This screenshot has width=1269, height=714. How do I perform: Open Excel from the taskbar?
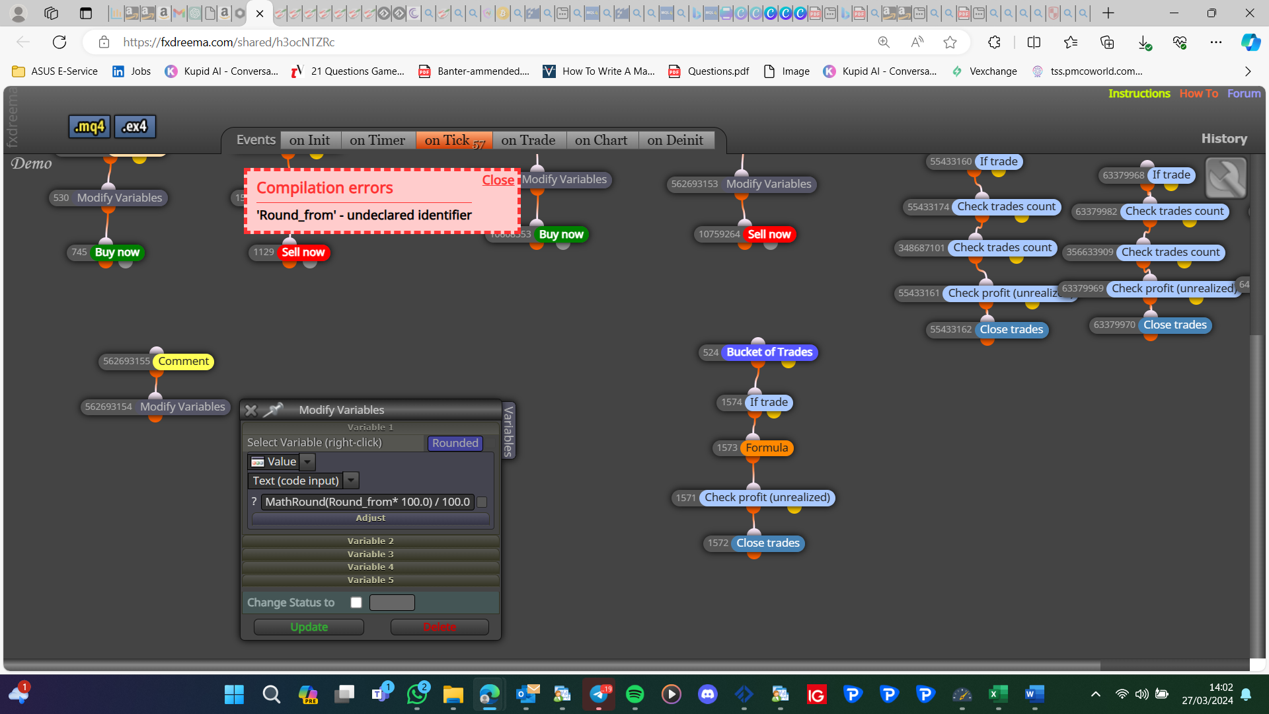(998, 694)
